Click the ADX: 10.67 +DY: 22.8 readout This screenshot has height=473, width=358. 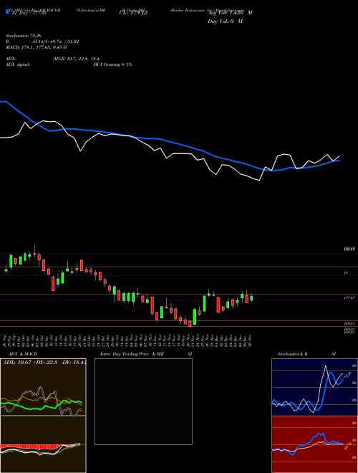(x=44, y=362)
